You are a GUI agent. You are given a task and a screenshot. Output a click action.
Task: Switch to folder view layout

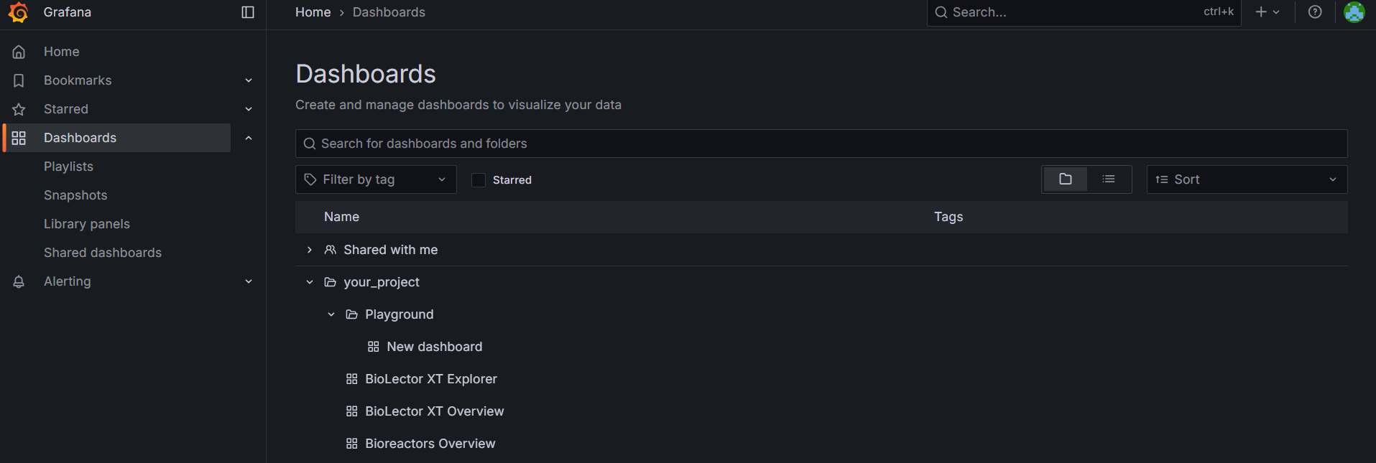1065,179
